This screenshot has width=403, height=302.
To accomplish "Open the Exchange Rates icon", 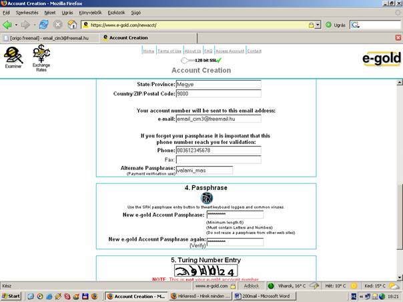I will [41, 57].
